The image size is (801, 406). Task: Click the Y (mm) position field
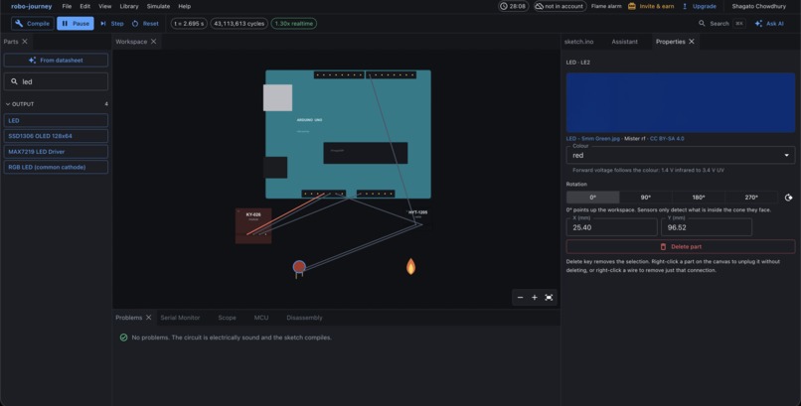point(707,227)
